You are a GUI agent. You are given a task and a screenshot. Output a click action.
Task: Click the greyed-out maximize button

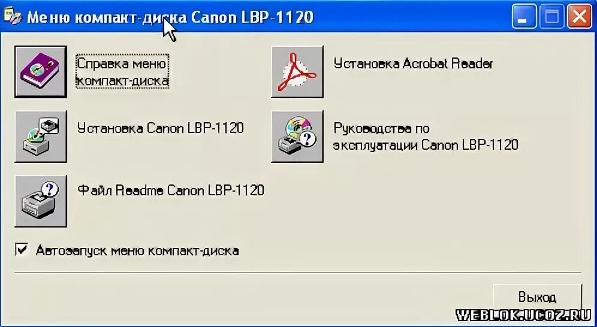pyautogui.click(x=551, y=16)
